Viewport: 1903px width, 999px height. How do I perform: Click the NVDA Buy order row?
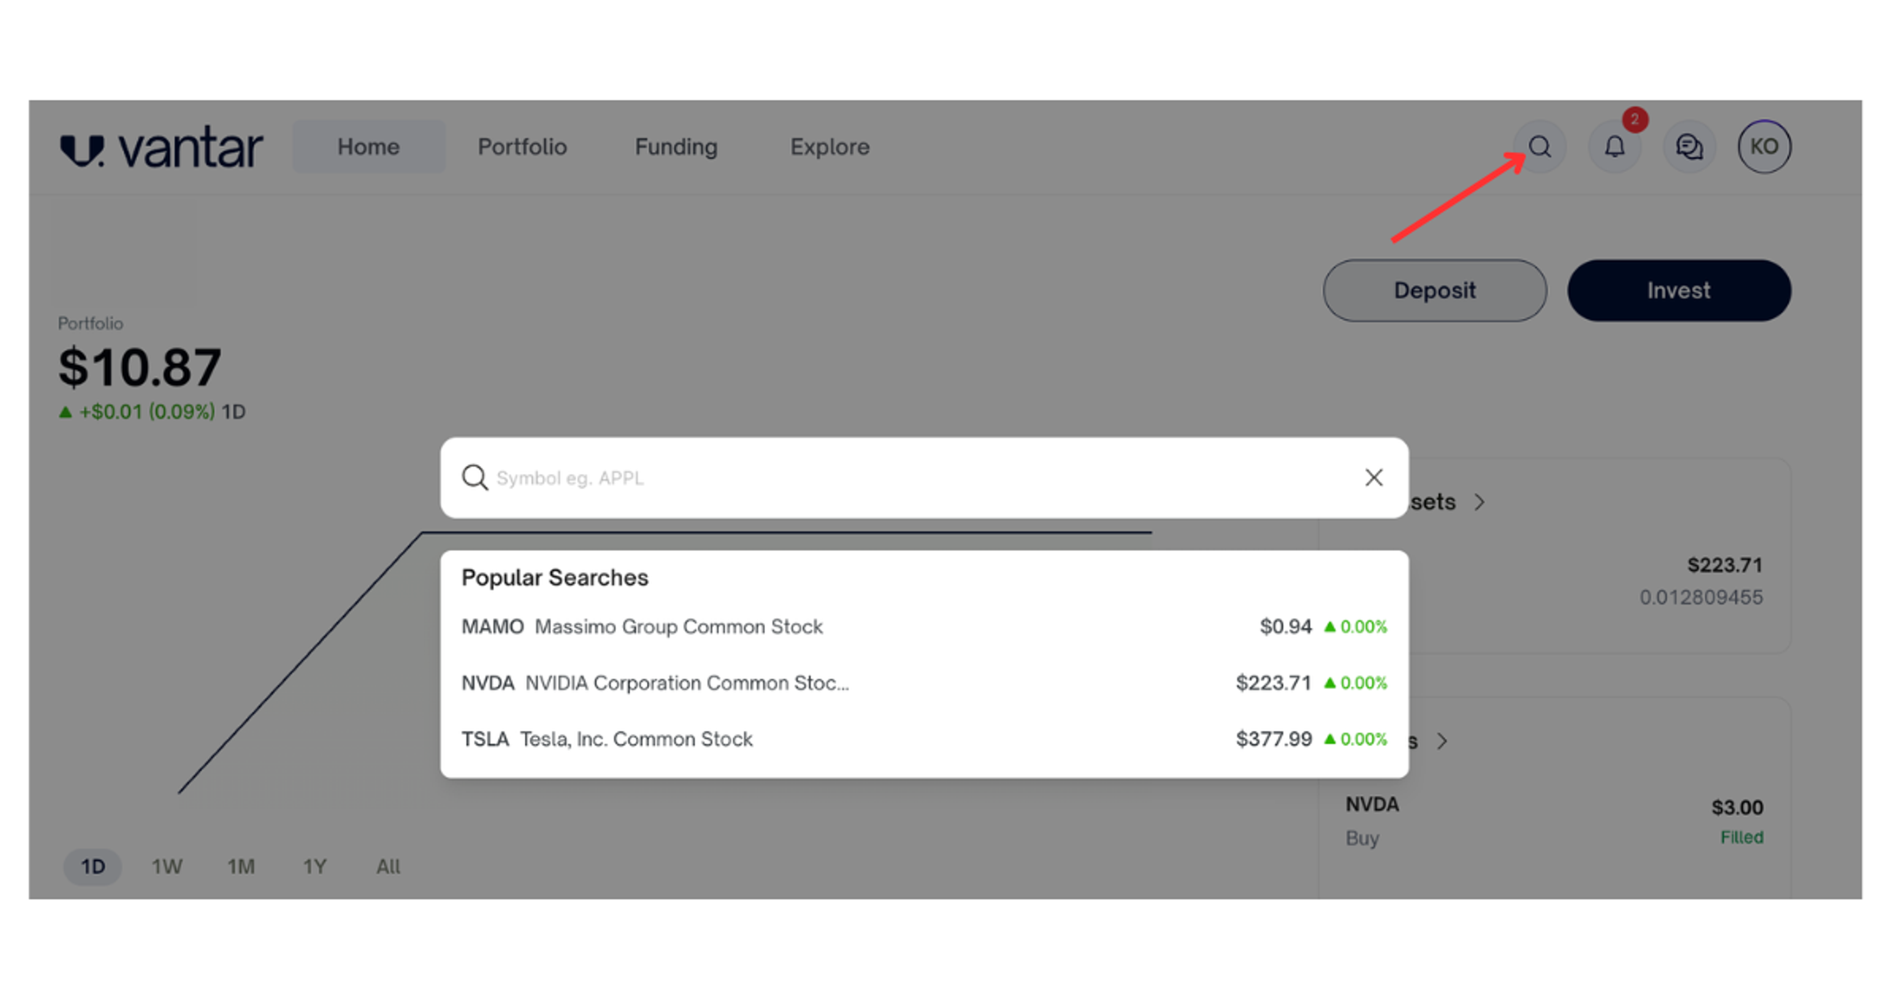[x=1554, y=821]
